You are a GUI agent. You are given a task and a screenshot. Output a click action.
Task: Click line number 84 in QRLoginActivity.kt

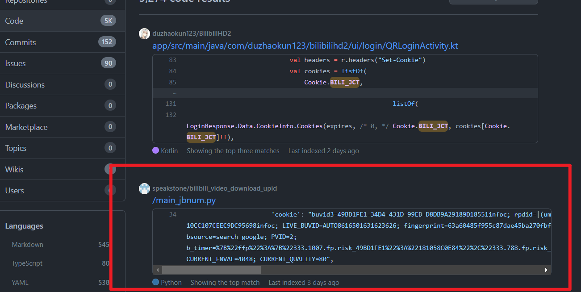pyautogui.click(x=172, y=71)
